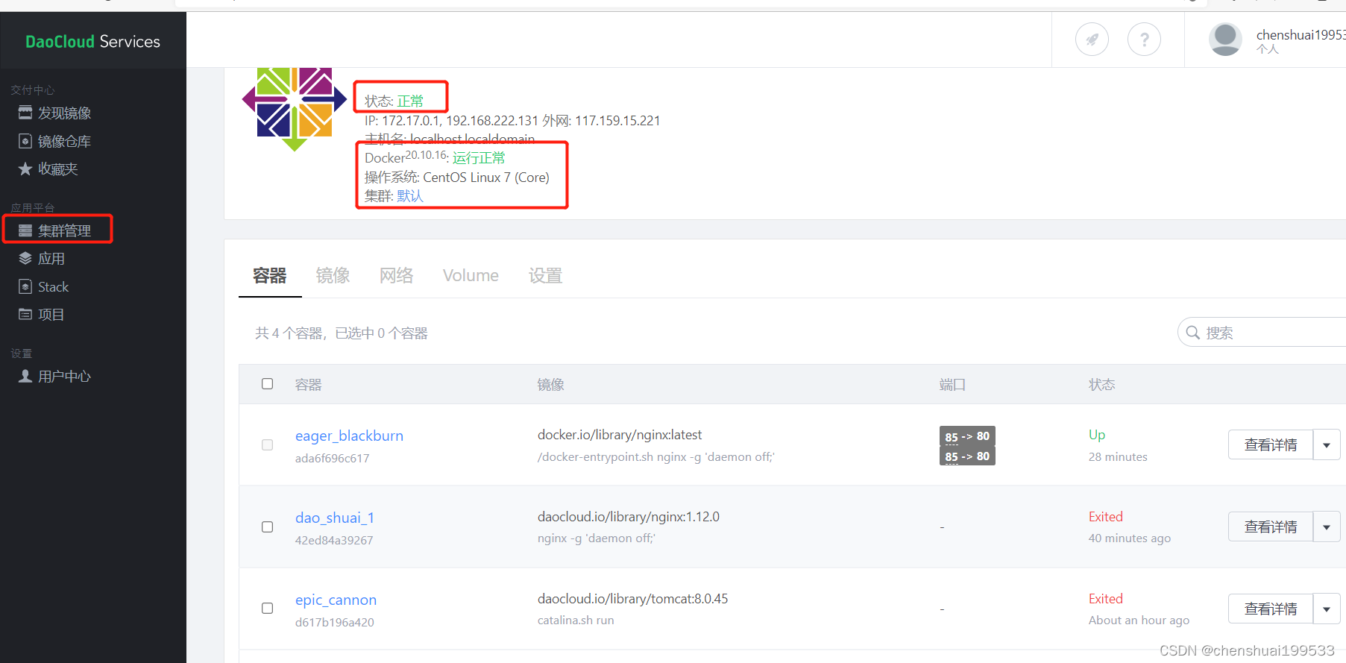Click second 85 -> 80 port badge

pyautogui.click(x=967, y=456)
